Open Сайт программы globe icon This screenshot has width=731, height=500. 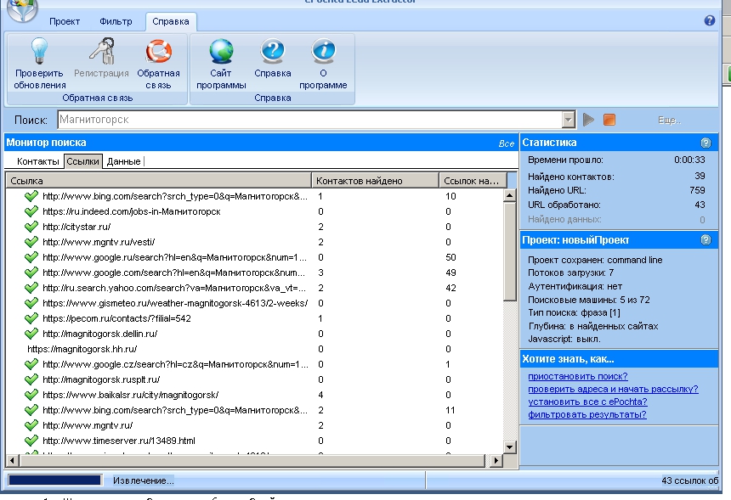(x=221, y=51)
